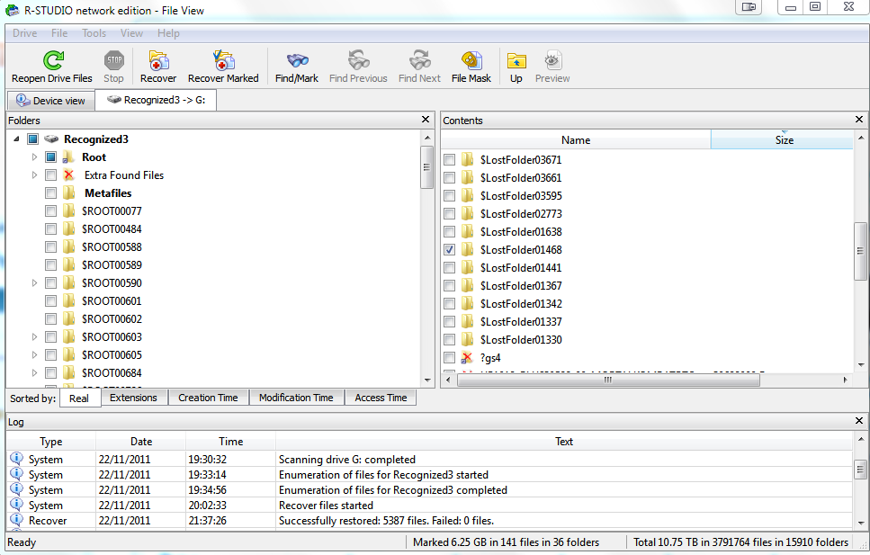Image resolution: width=870 pixels, height=555 pixels.
Task: Open Find/Mark binoculars tool
Action: pyautogui.click(x=297, y=60)
